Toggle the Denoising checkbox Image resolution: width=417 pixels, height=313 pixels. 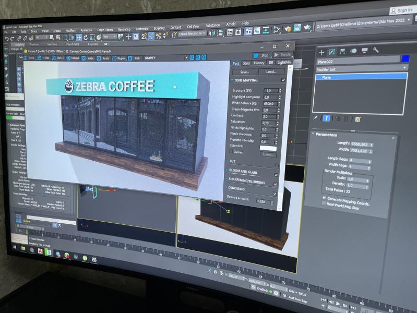tap(275, 194)
